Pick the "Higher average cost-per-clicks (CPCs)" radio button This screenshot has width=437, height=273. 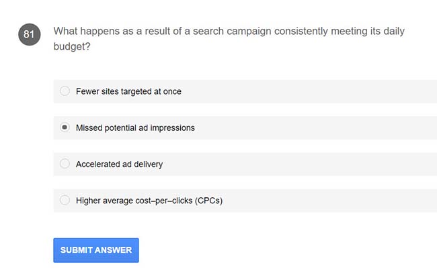(65, 200)
